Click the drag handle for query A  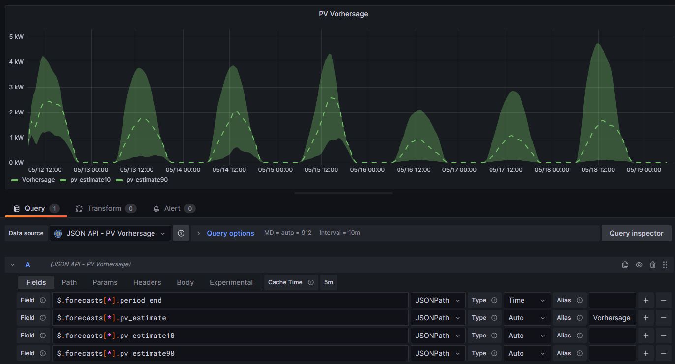(x=665, y=265)
